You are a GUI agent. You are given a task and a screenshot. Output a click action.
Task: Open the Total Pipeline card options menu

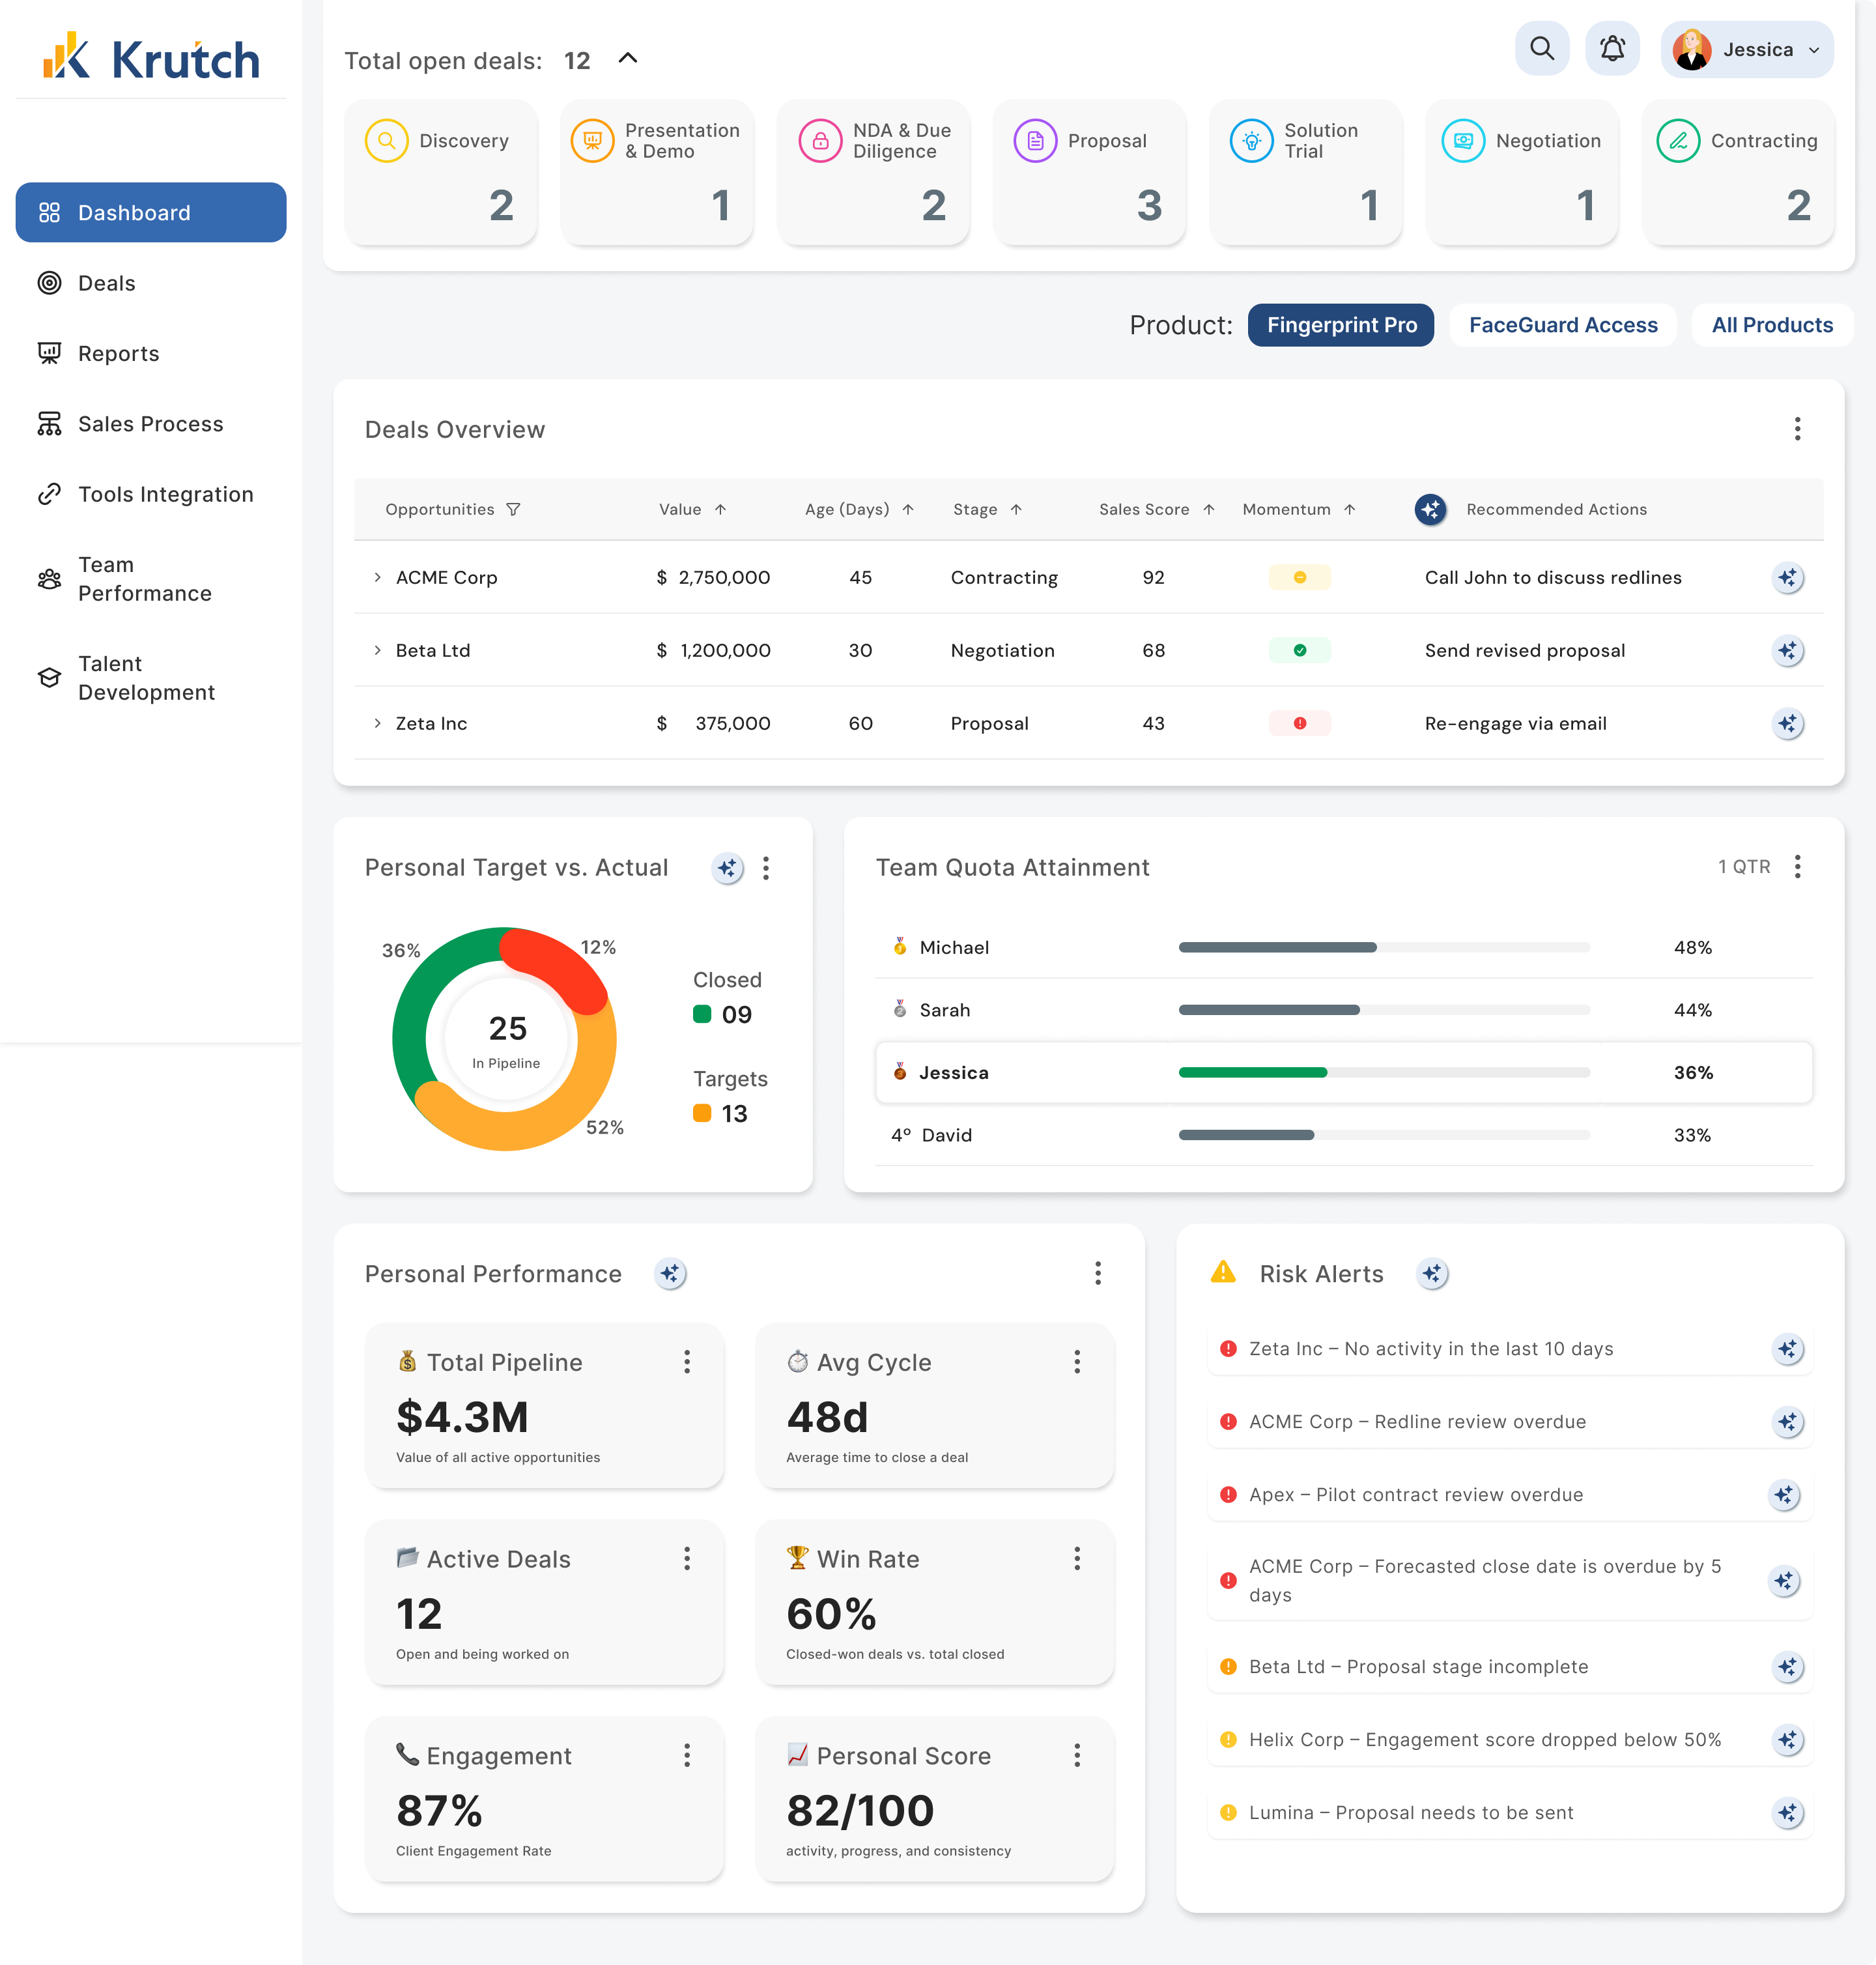click(x=686, y=1362)
